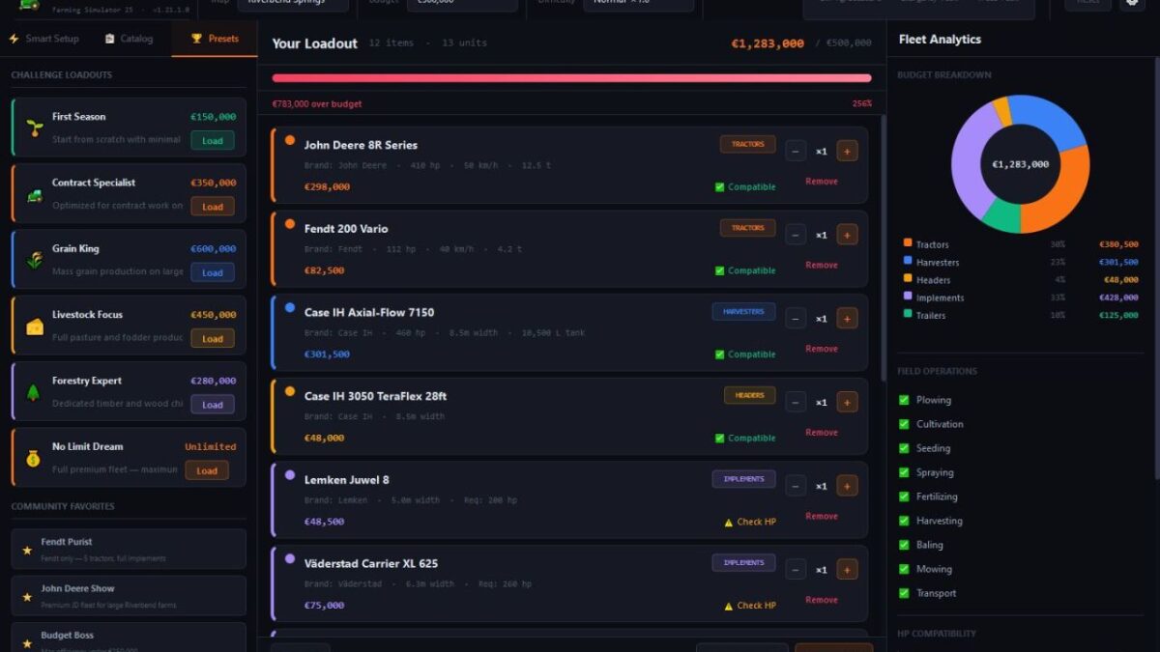The image size is (1160, 652).
Task: Toggle the Seeding checkbox
Action: (904, 448)
